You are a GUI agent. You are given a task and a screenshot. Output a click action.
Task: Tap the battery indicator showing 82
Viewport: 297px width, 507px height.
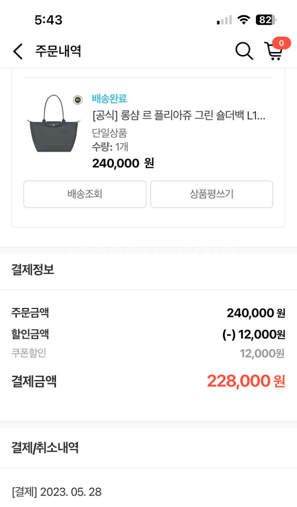point(266,20)
